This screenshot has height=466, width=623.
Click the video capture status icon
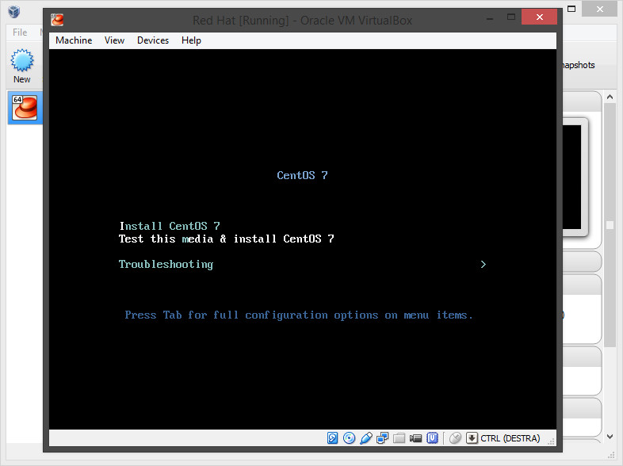point(415,438)
